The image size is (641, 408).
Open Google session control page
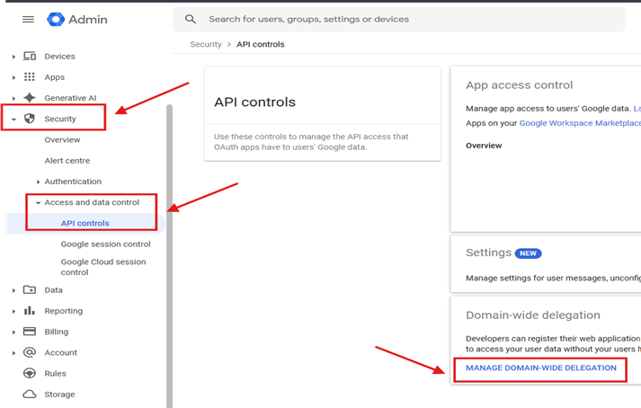click(x=105, y=244)
